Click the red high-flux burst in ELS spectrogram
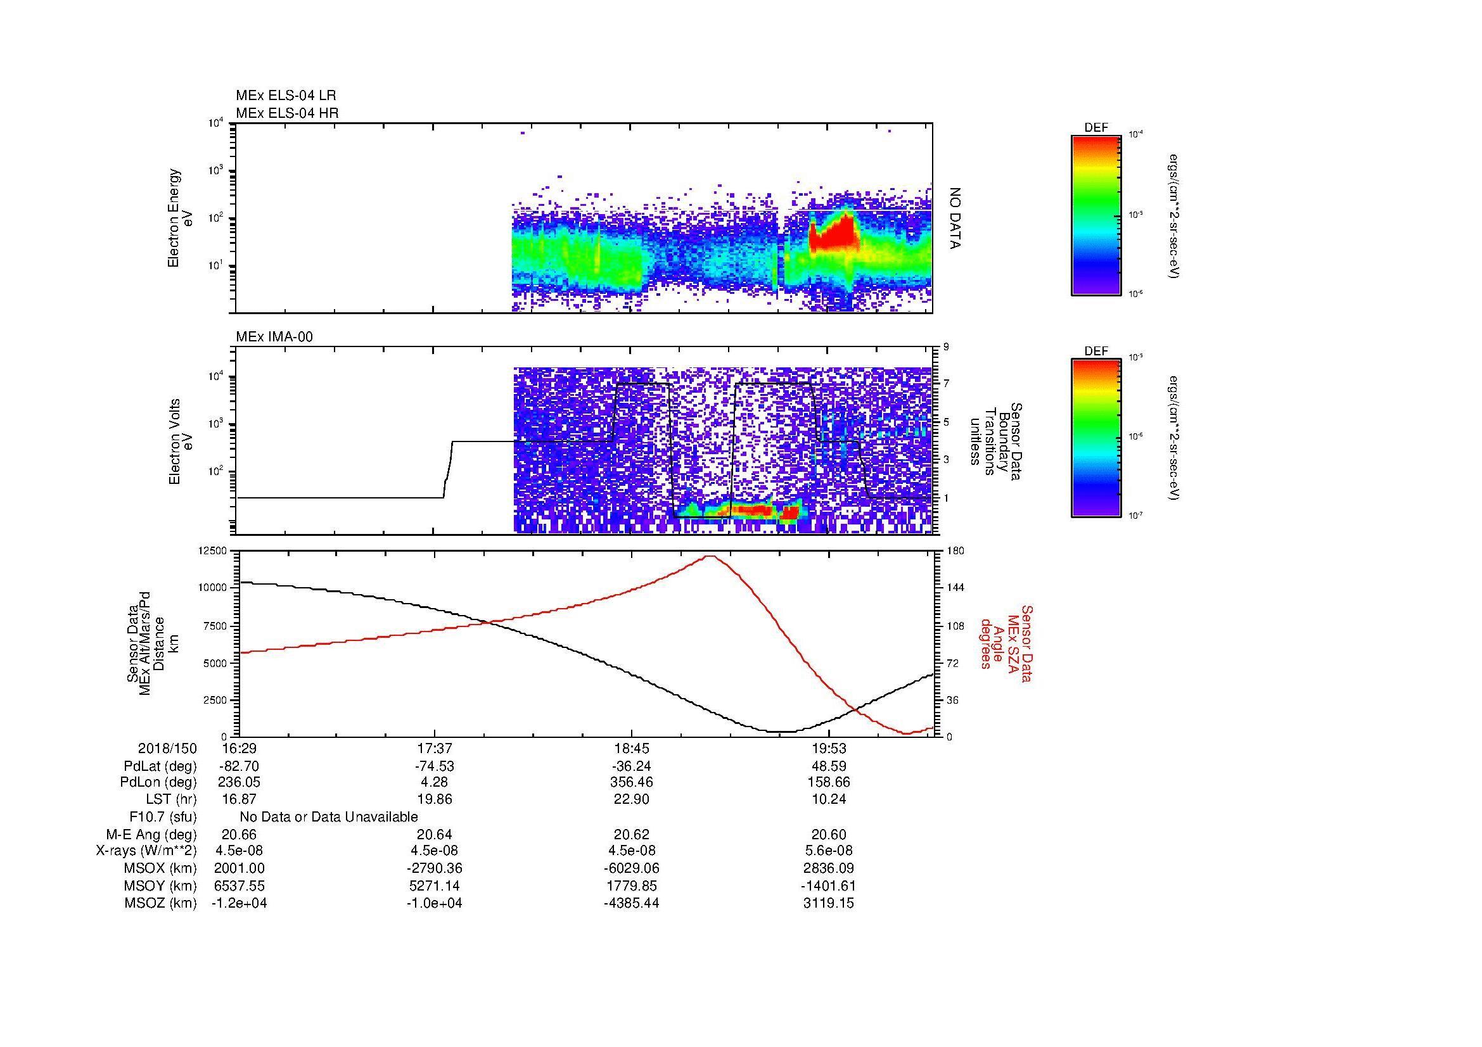 click(x=834, y=234)
